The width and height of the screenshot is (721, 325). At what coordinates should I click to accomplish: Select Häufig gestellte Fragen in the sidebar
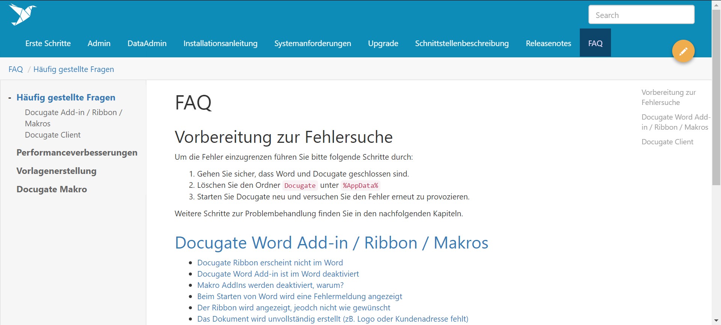[66, 97]
